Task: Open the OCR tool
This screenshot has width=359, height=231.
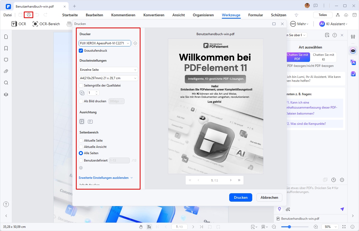Action: pos(19,24)
